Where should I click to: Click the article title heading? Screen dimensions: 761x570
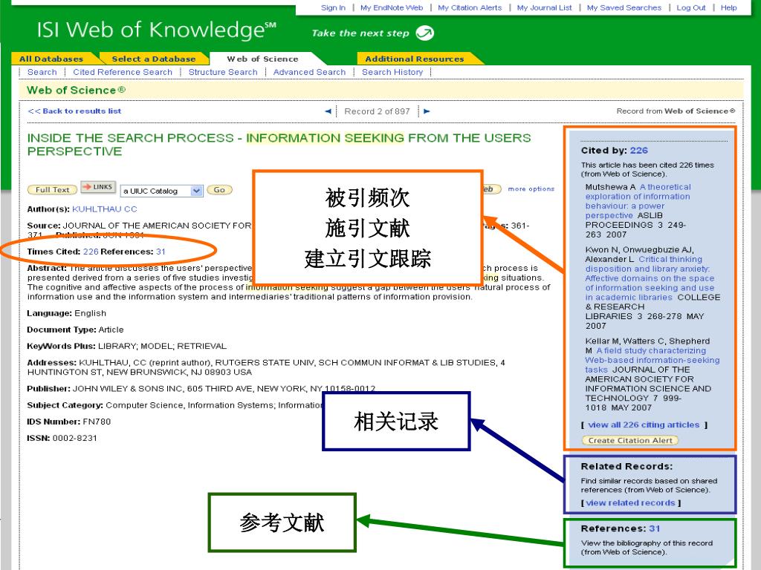279,145
